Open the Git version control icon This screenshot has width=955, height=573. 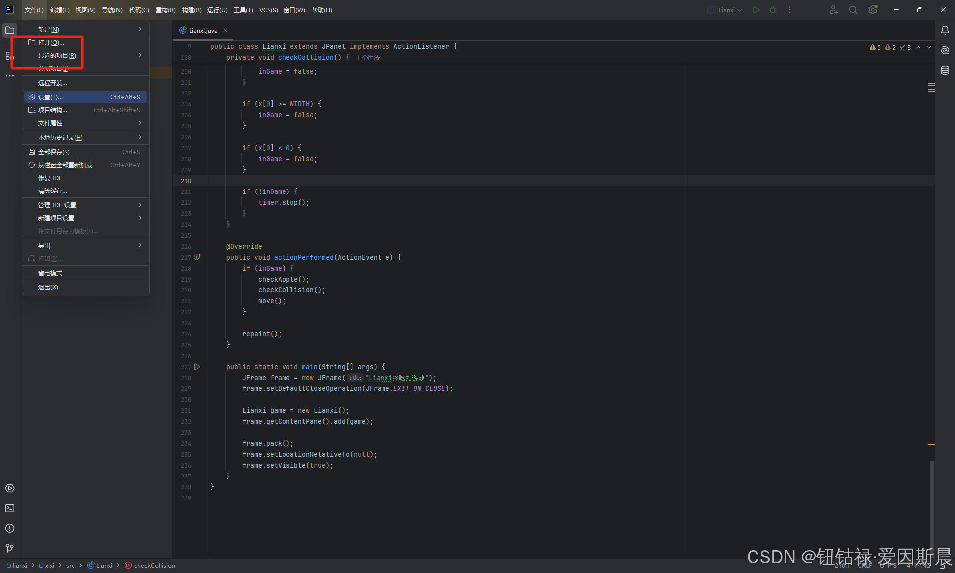[10, 548]
